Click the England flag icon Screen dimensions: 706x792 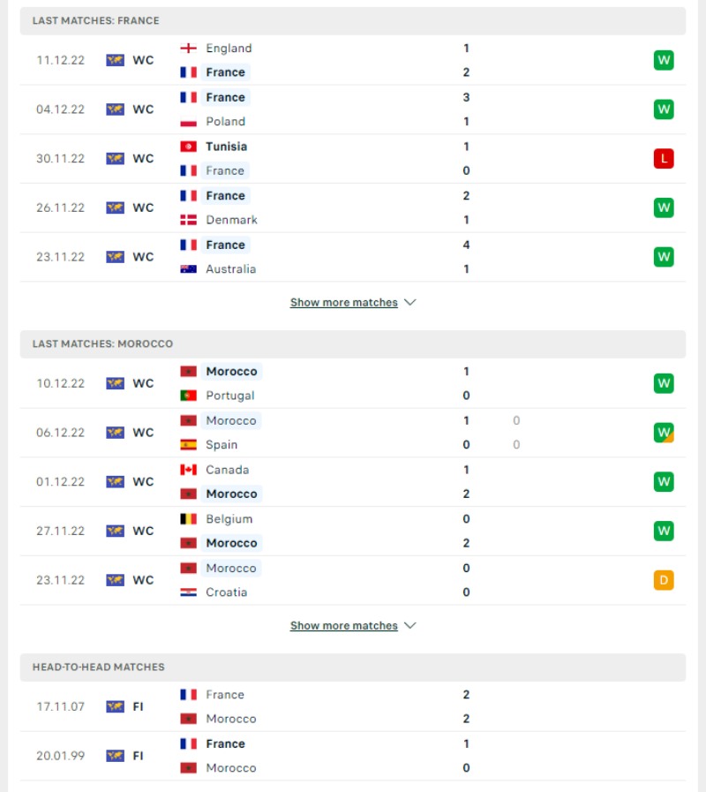[188, 48]
